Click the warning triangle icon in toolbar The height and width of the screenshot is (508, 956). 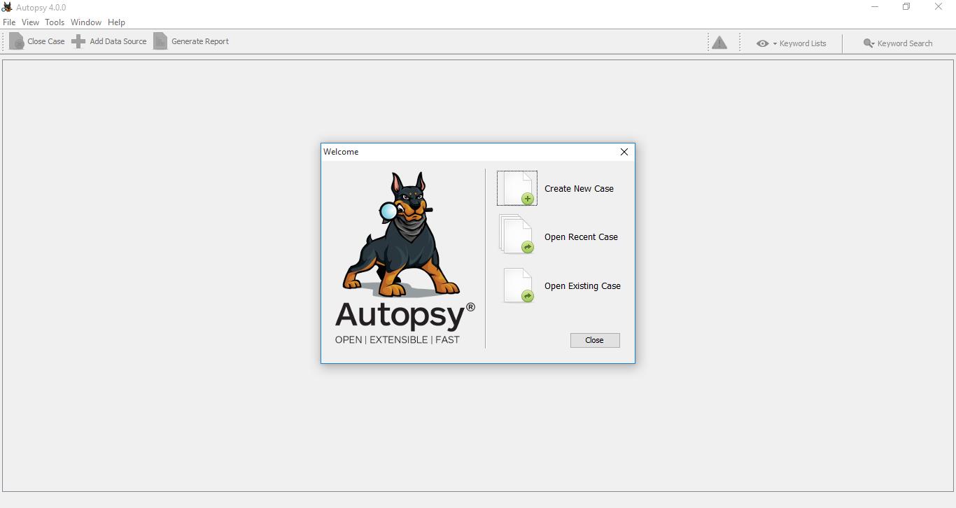719,43
